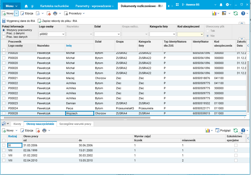Open 'Szczególne warunki pracy' tab
Image resolution: width=251 pixels, height=175 pixels.
(x=75, y=124)
